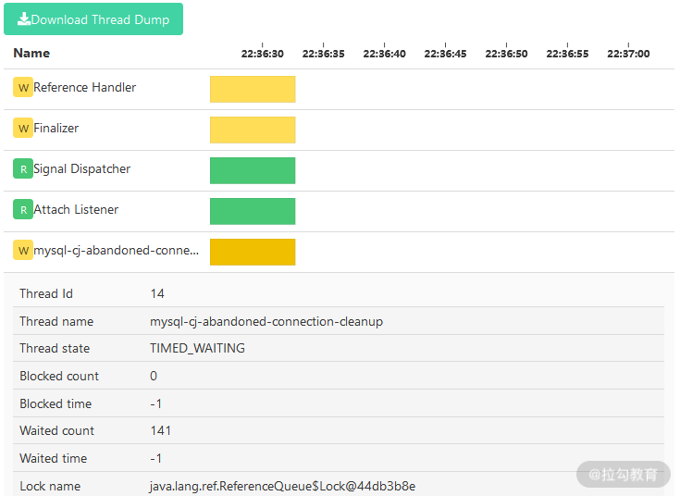Click the dark yellow mysql-cj thread timeline bar

coord(253,252)
